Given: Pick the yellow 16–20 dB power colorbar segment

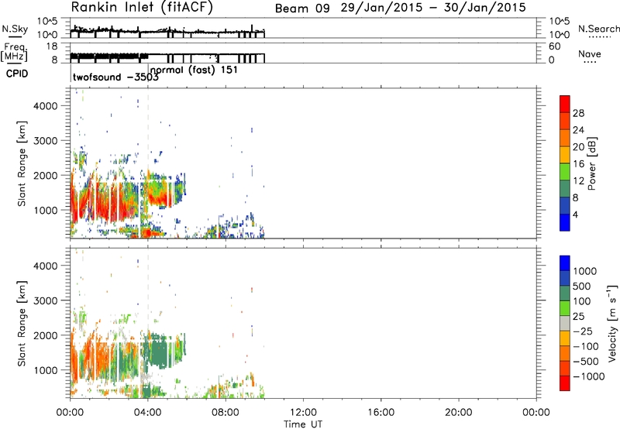Looking at the screenshot, I should click(x=565, y=155).
